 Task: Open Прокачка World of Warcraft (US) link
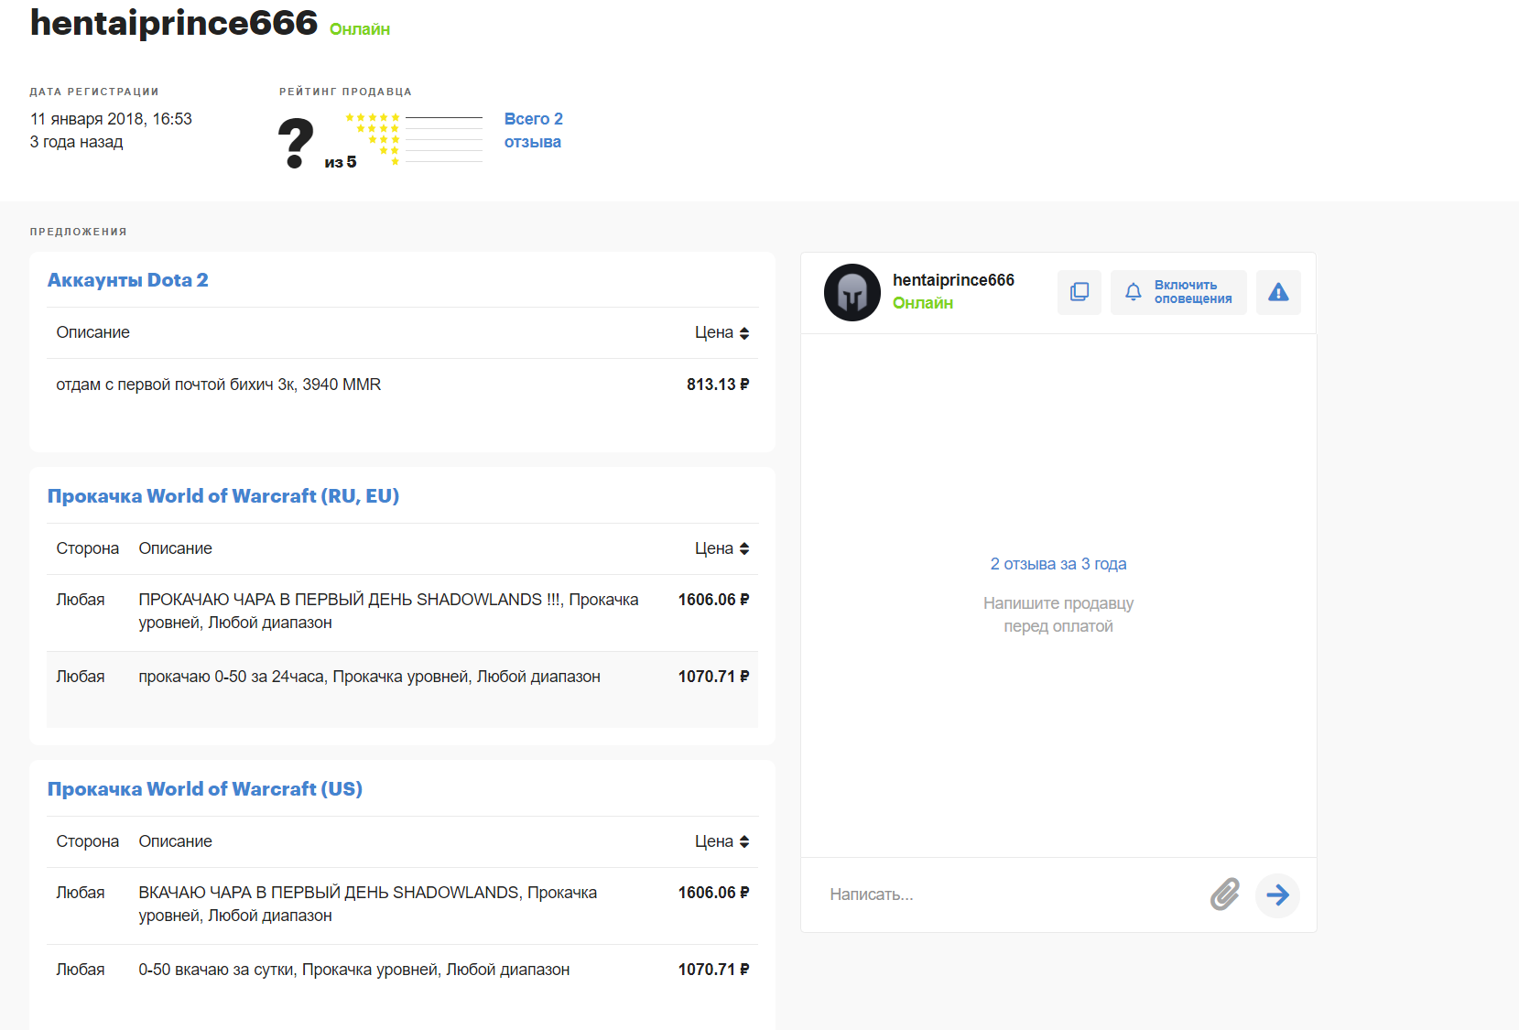pos(205,789)
